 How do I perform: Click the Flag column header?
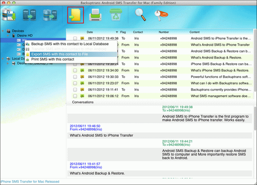point(123,32)
